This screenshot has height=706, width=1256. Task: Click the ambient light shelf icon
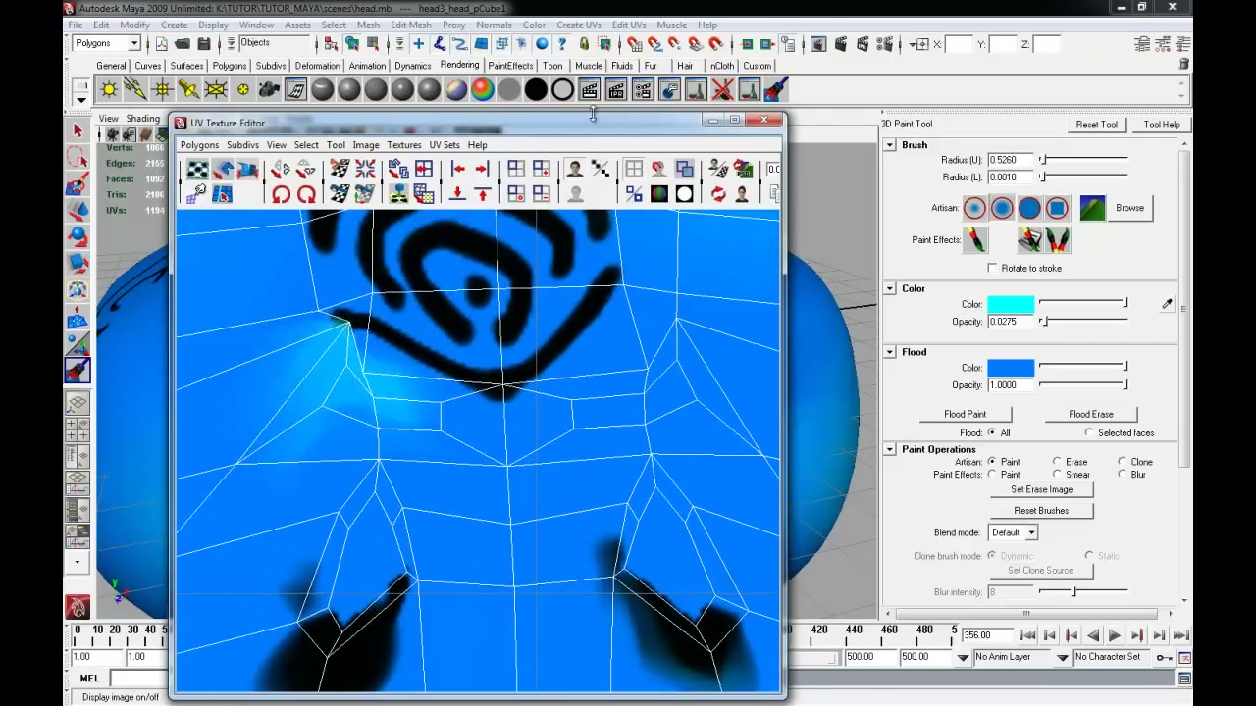pyautogui.click(x=109, y=90)
